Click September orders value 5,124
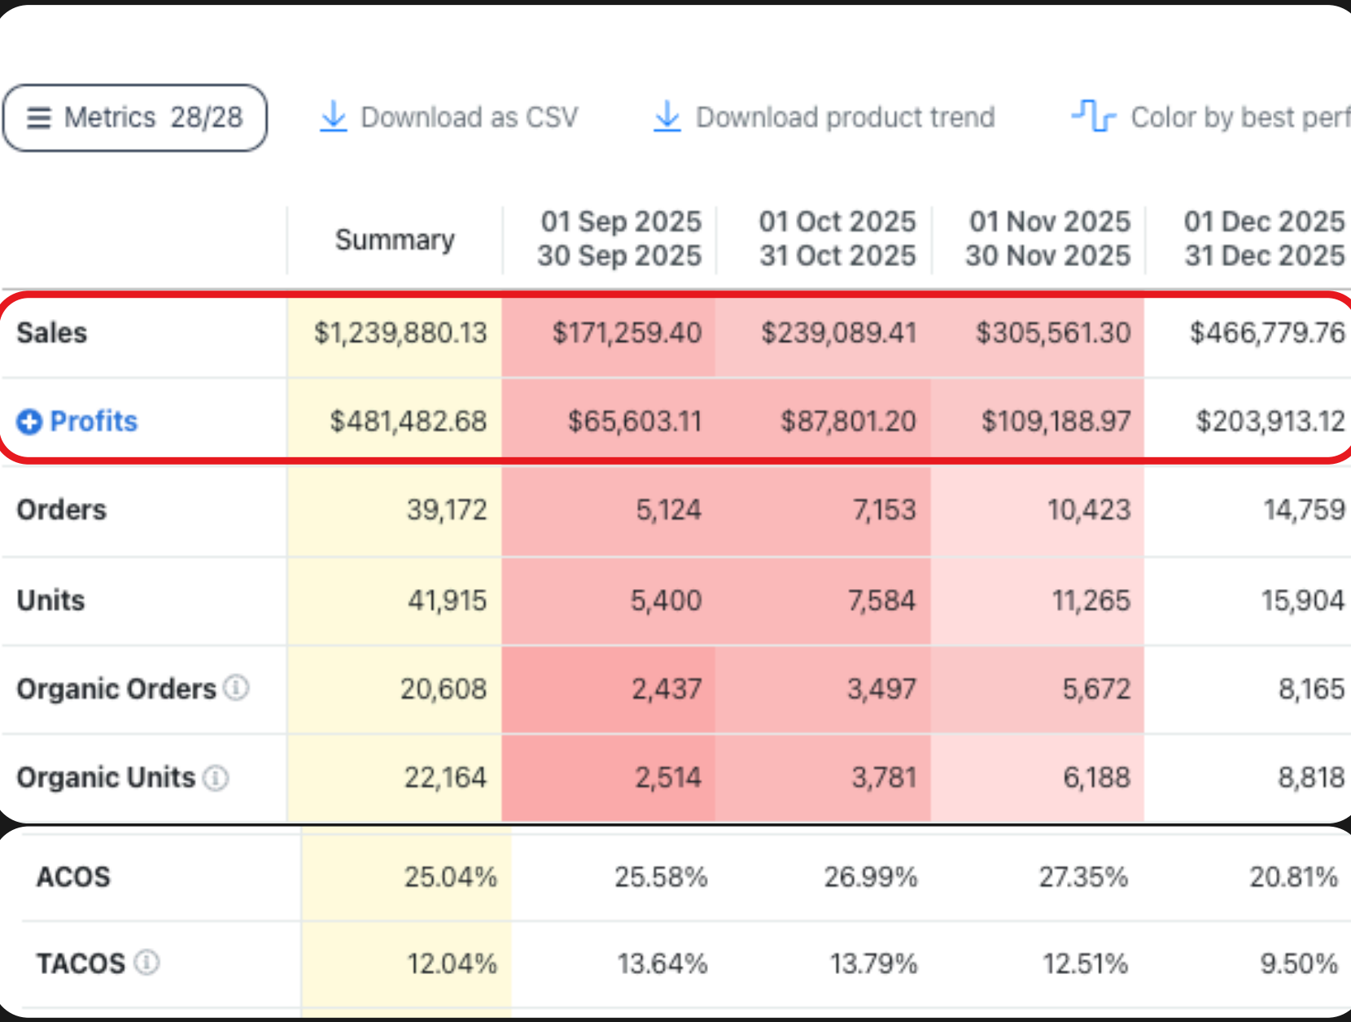This screenshot has width=1351, height=1022. [x=669, y=510]
